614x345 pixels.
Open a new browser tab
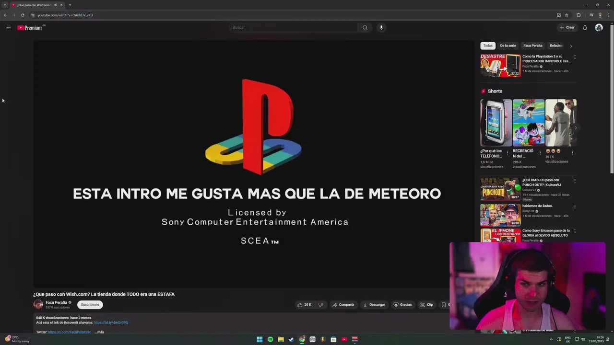coord(70,5)
